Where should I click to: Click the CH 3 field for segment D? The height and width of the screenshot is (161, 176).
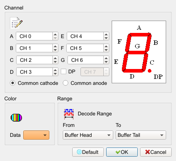pos(35,72)
